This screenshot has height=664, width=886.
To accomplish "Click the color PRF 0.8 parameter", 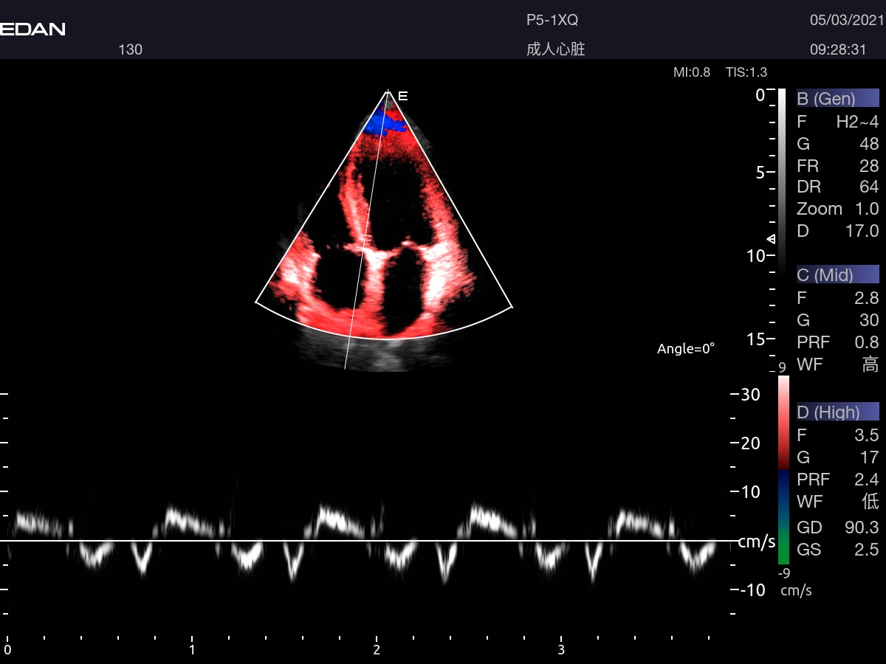I will point(837,342).
